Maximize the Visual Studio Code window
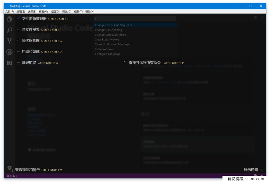 (x=251, y=6)
